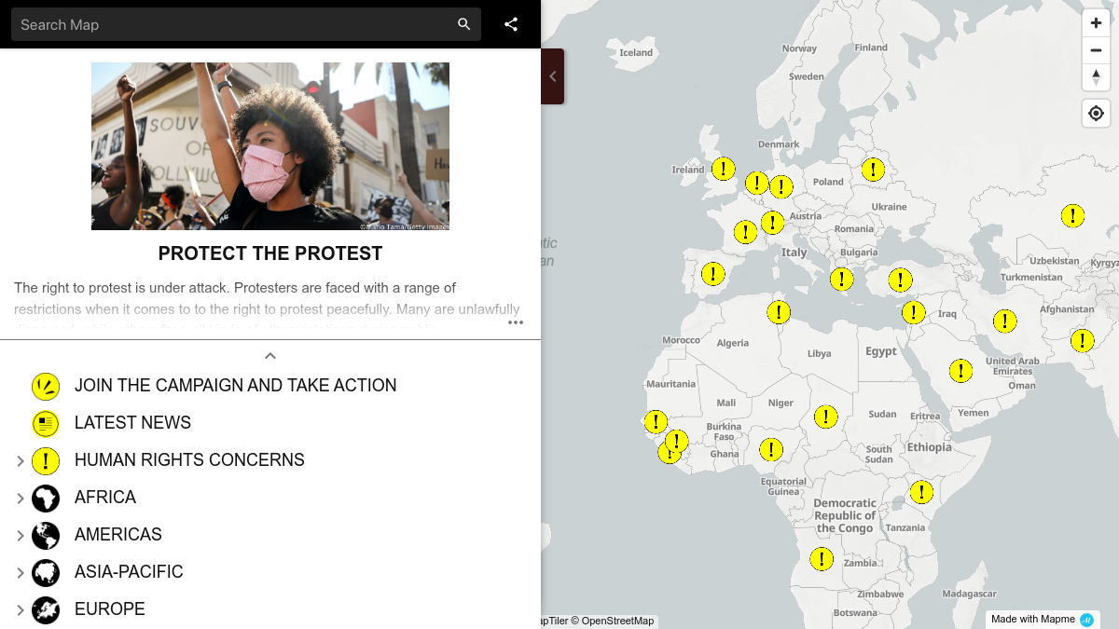The image size is (1119, 629).
Task: Select the ASIA-PACIFIC globe icon
Action: tap(46, 572)
